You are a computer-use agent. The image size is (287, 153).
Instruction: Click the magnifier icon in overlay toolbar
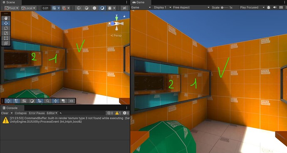[47, 101]
